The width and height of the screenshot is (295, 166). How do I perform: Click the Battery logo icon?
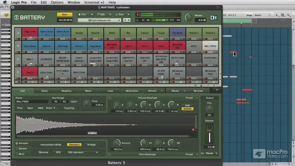tap(16, 18)
